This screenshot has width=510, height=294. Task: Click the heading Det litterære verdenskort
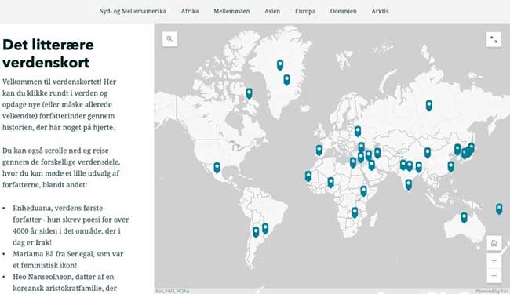point(48,53)
